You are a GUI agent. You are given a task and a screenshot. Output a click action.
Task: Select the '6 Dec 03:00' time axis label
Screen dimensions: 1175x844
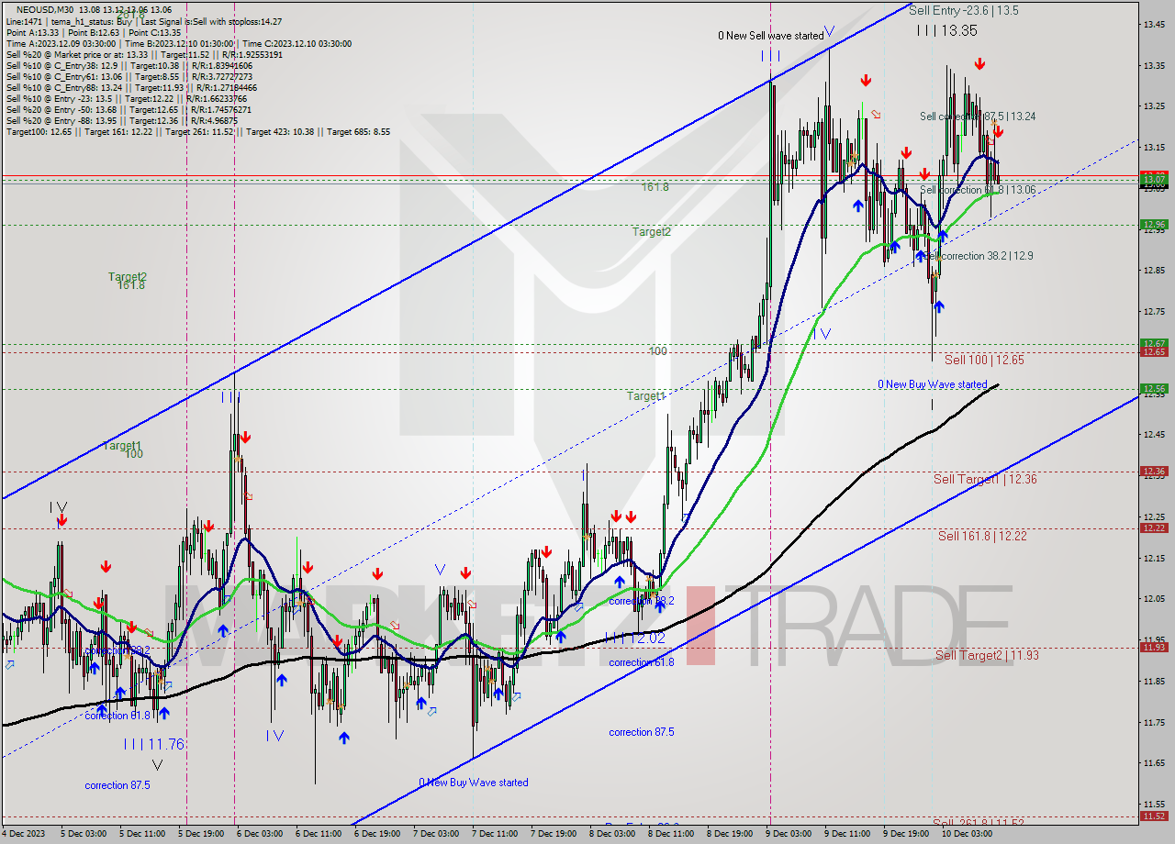pos(260,834)
